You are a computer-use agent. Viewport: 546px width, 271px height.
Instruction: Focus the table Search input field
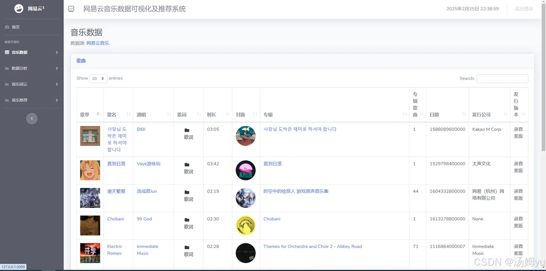(502, 78)
